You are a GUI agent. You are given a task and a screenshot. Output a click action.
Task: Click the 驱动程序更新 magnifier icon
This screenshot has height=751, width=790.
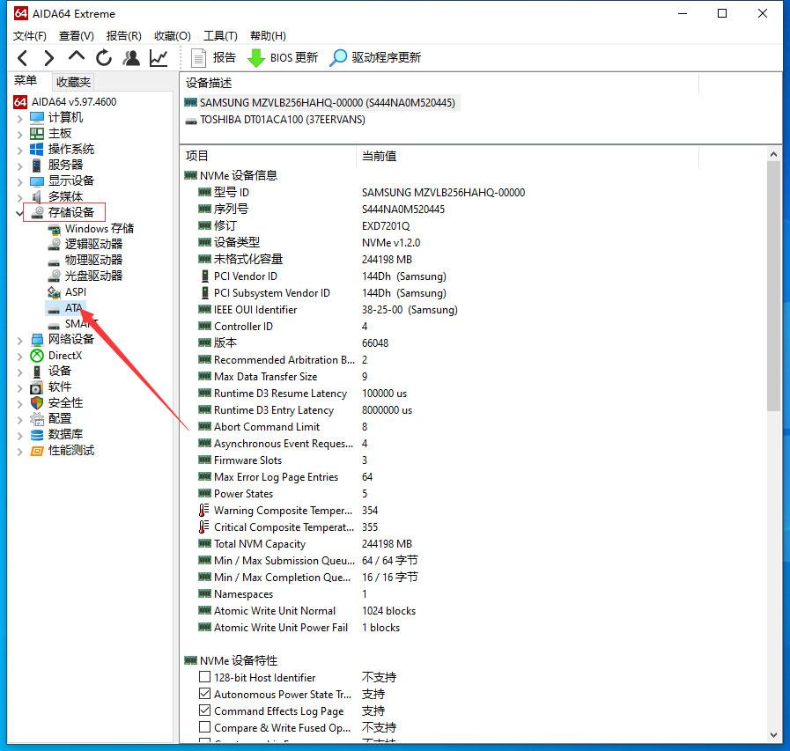(337, 57)
